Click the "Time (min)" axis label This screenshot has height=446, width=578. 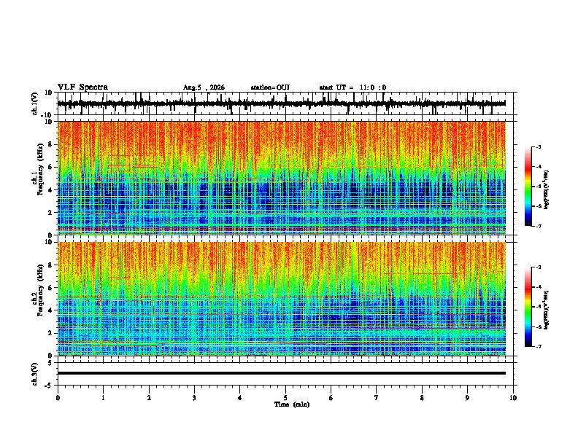[x=292, y=404]
